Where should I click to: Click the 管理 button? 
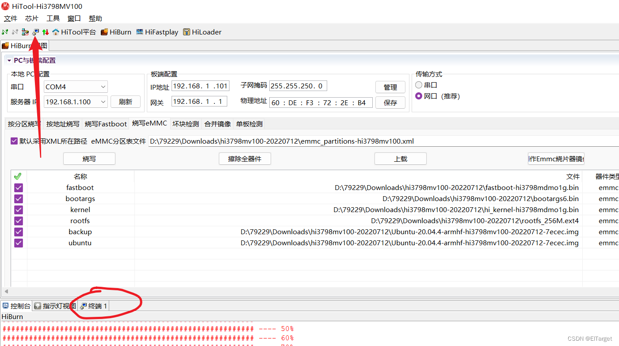[x=390, y=87]
